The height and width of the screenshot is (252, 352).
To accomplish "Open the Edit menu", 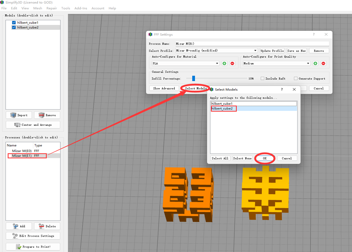I will click(x=14, y=8).
